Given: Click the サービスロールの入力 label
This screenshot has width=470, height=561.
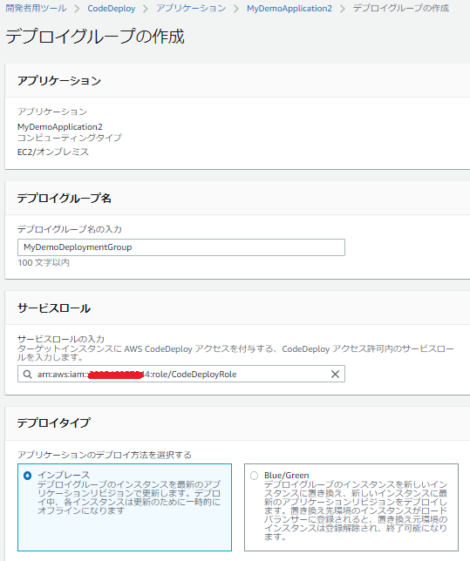Looking at the screenshot, I should click(61, 339).
